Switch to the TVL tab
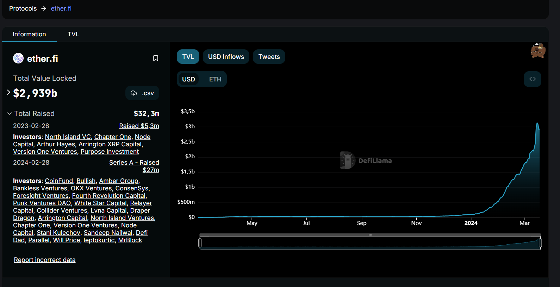 point(73,34)
